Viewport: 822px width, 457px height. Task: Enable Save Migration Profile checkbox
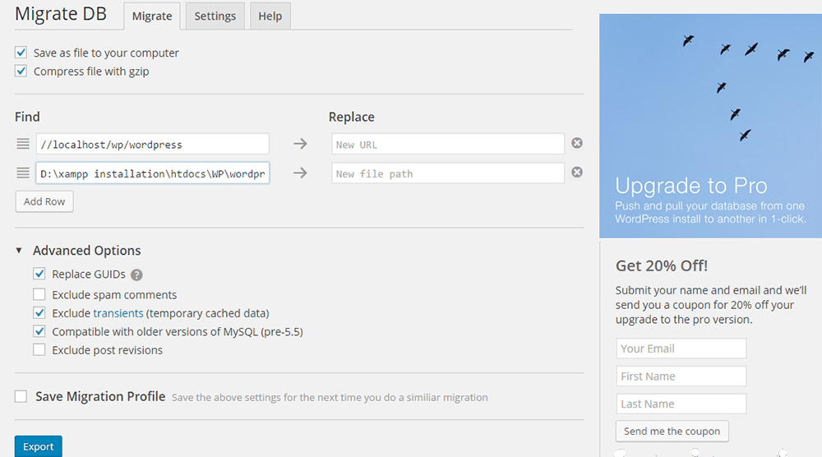(21, 396)
